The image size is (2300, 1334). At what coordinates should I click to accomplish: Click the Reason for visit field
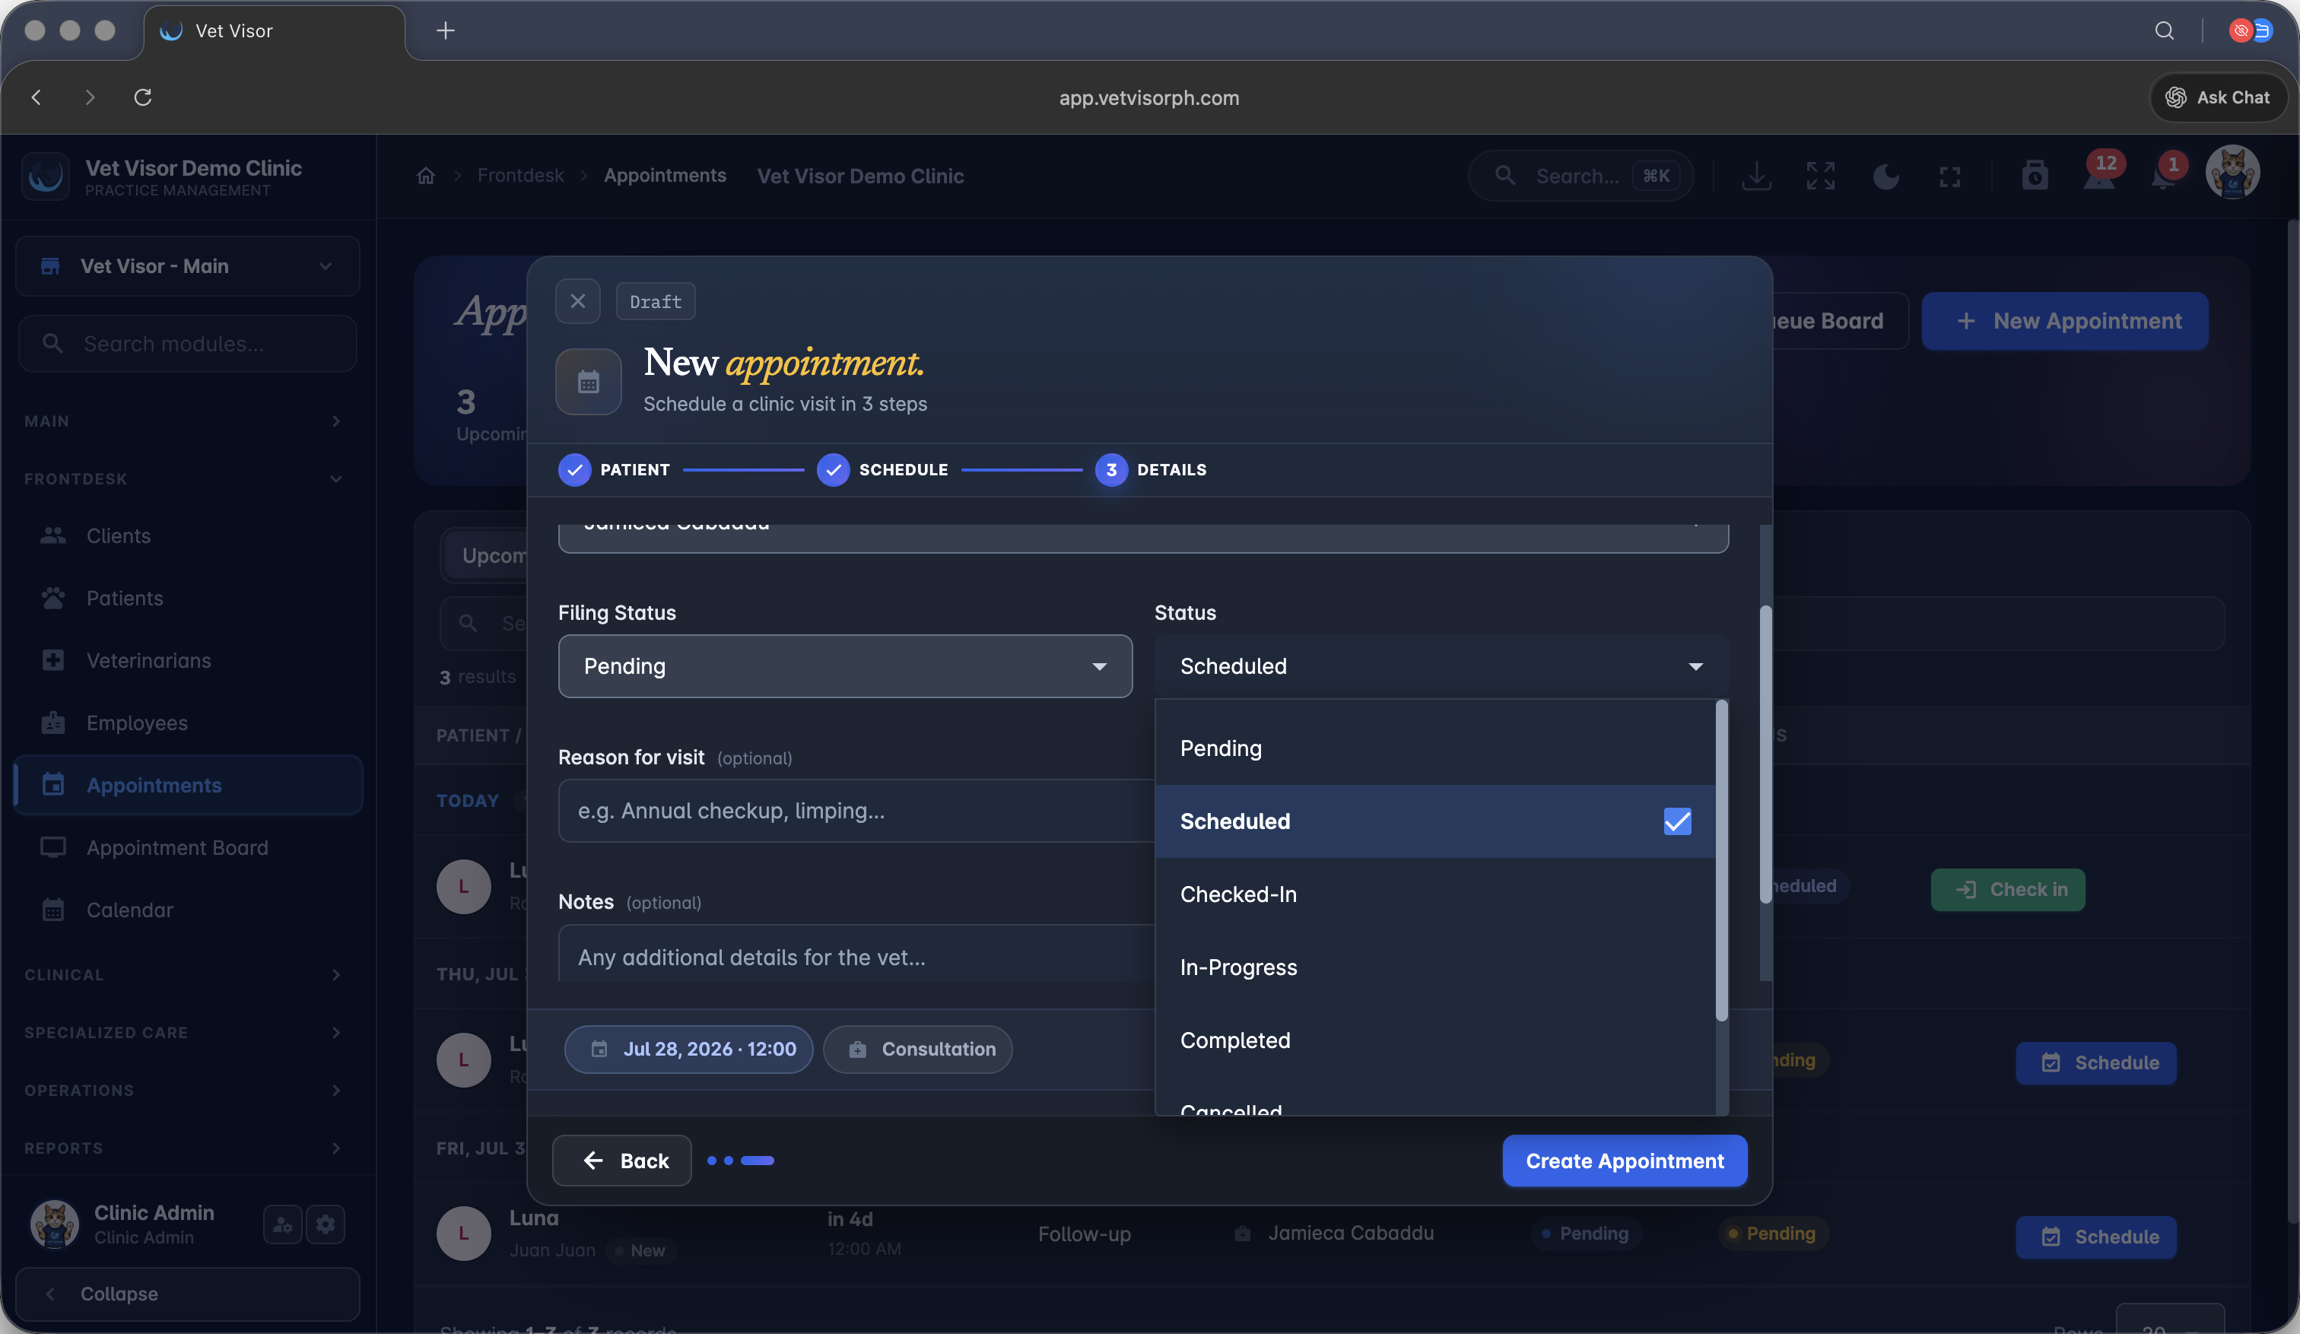click(856, 810)
